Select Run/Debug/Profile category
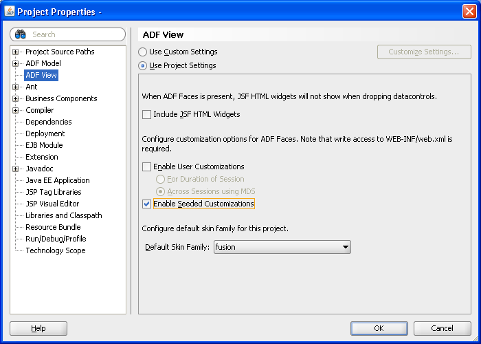This screenshot has height=344, width=481. click(56, 239)
